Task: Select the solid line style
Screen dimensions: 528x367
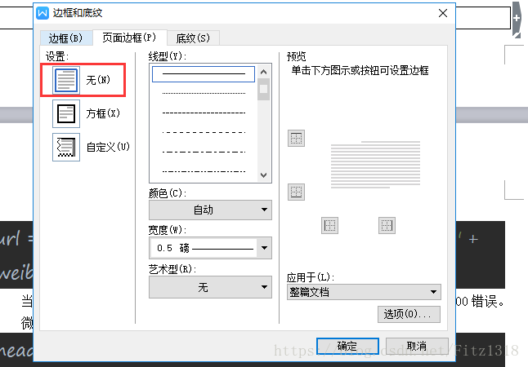Action: [x=204, y=74]
